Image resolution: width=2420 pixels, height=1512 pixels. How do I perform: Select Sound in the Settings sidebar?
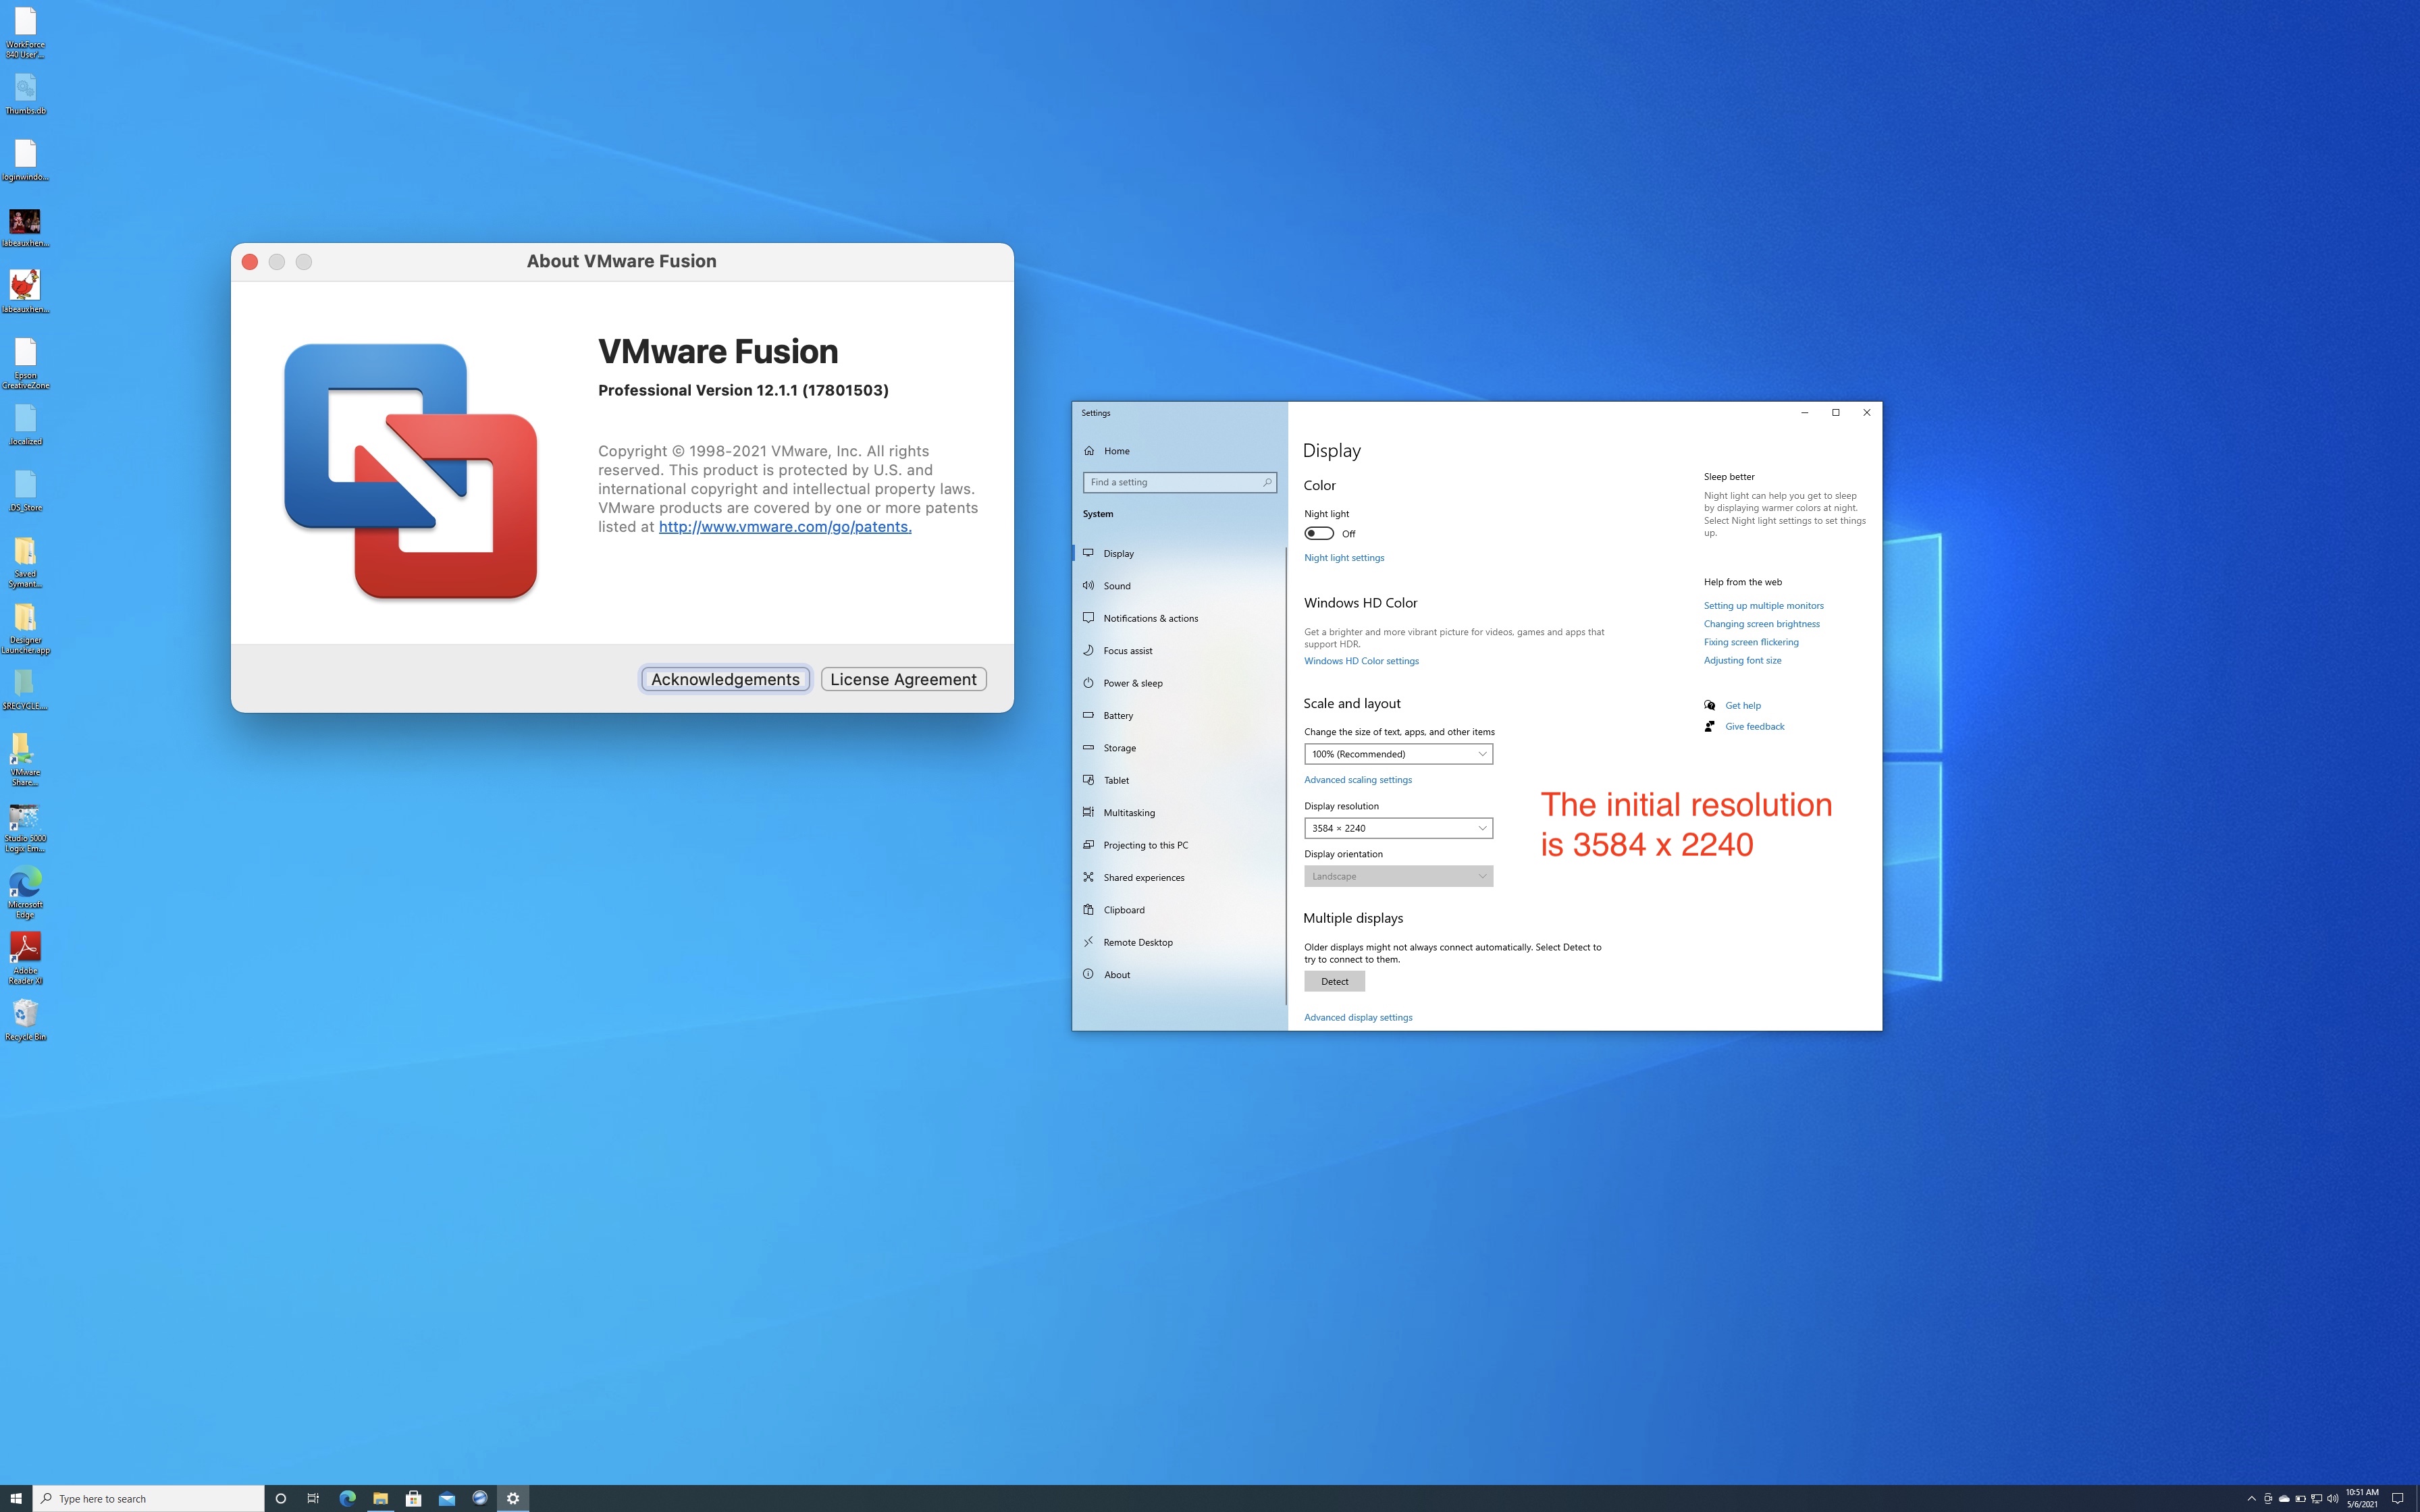1117,586
